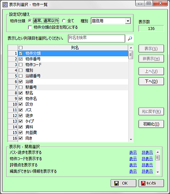This screenshot has width=170, height=194.
Task: Click quick-select panel scroll-down arrow
Action: pyautogui.click(x=158, y=172)
